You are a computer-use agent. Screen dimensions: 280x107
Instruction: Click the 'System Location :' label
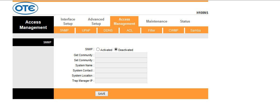[83, 76]
